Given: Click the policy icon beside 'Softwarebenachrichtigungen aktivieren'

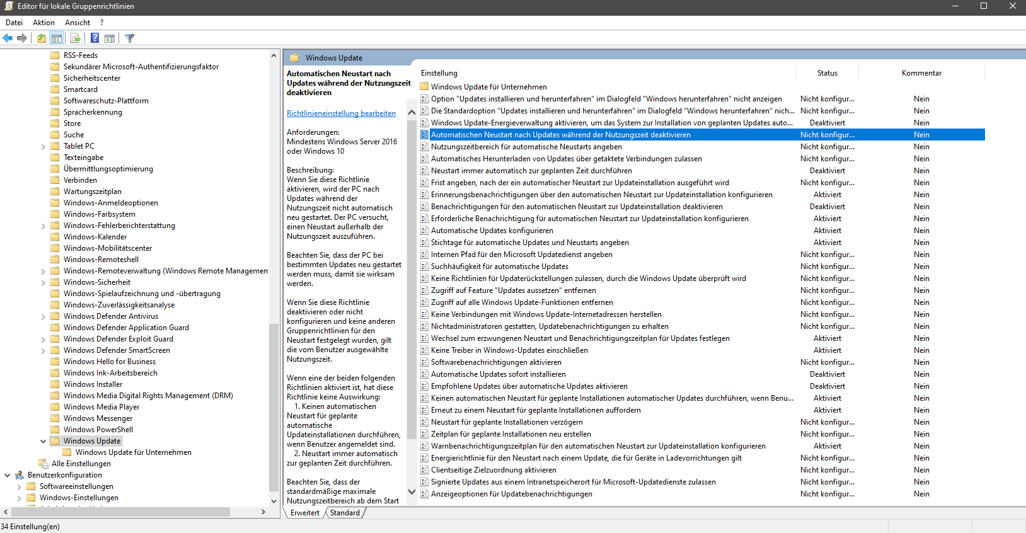Looking at the screenshot, I should pyautogui.click(x=425, y=362).
